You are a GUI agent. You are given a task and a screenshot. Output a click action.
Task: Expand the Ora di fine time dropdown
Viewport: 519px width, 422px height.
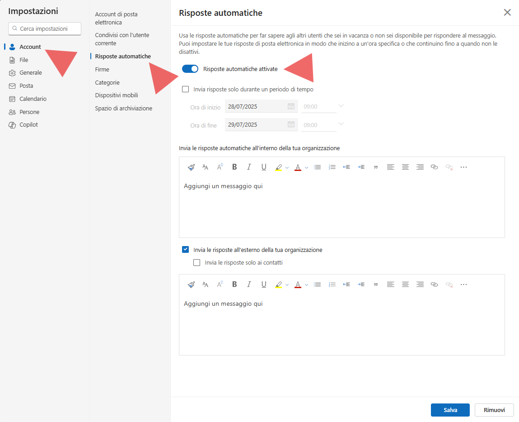(341, 124)
